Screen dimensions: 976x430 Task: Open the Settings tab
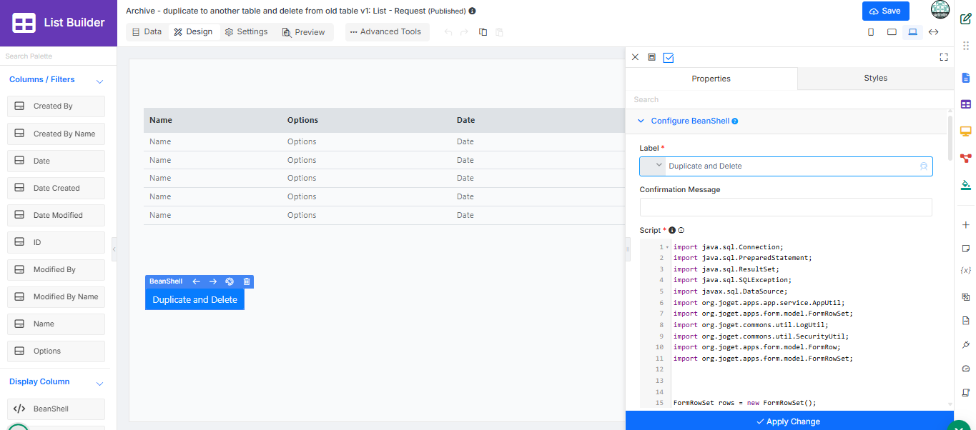coord(247,32)
